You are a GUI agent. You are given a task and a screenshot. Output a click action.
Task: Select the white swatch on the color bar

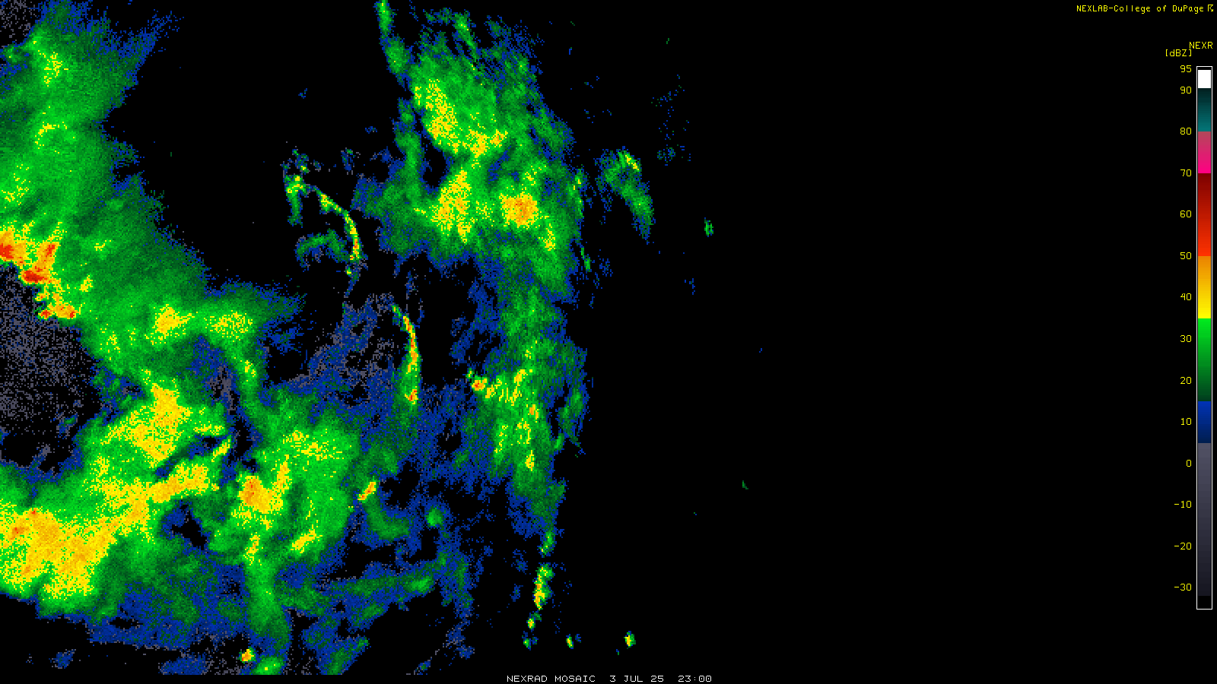pyautogui.click(x=1204, y=79)
